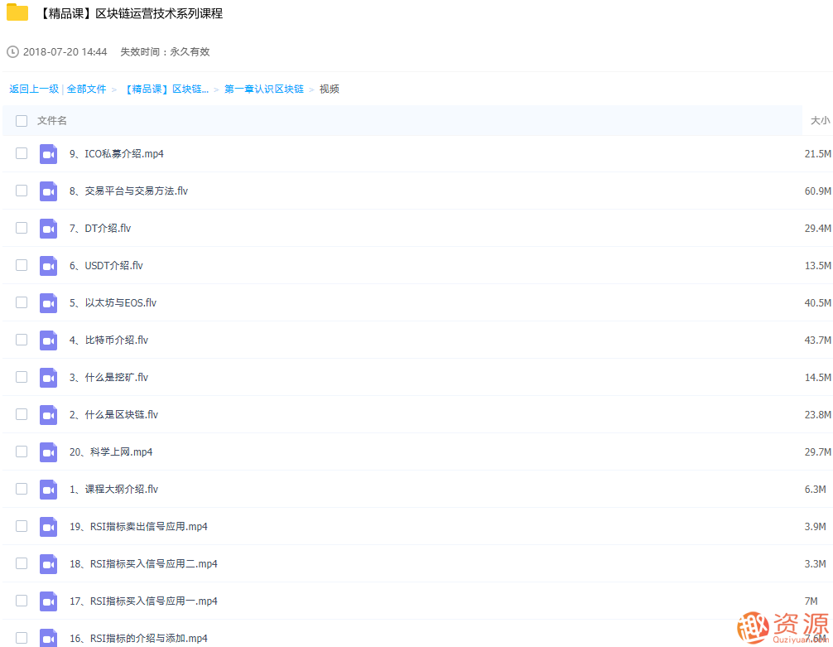Image resolution: width=833 pixels, height=647 pixels.
Task: Click the 43.7M size value
Action: coord(817,340)
